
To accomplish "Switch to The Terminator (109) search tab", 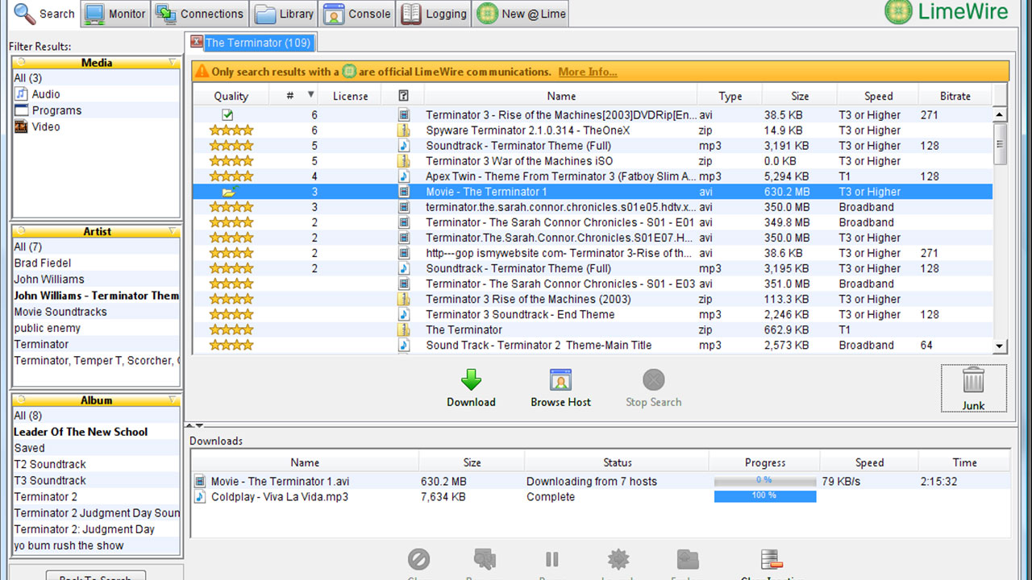I will pyautogui.click(x=258, y=42).
